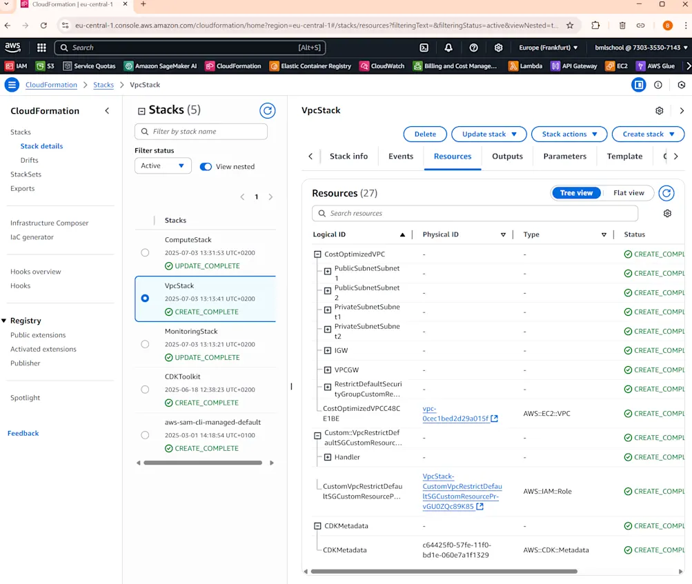Select the MonitoringStack radio button
692x584 pixels.
click(145, 344)
